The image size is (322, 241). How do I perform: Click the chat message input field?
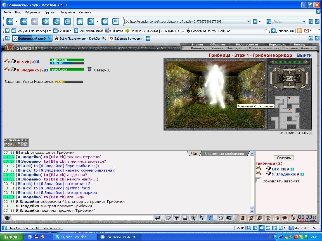82,218
